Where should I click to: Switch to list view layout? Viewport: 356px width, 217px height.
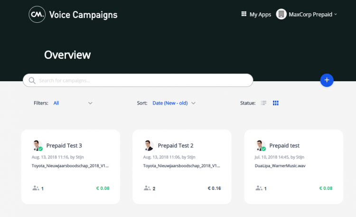(264, 103)
